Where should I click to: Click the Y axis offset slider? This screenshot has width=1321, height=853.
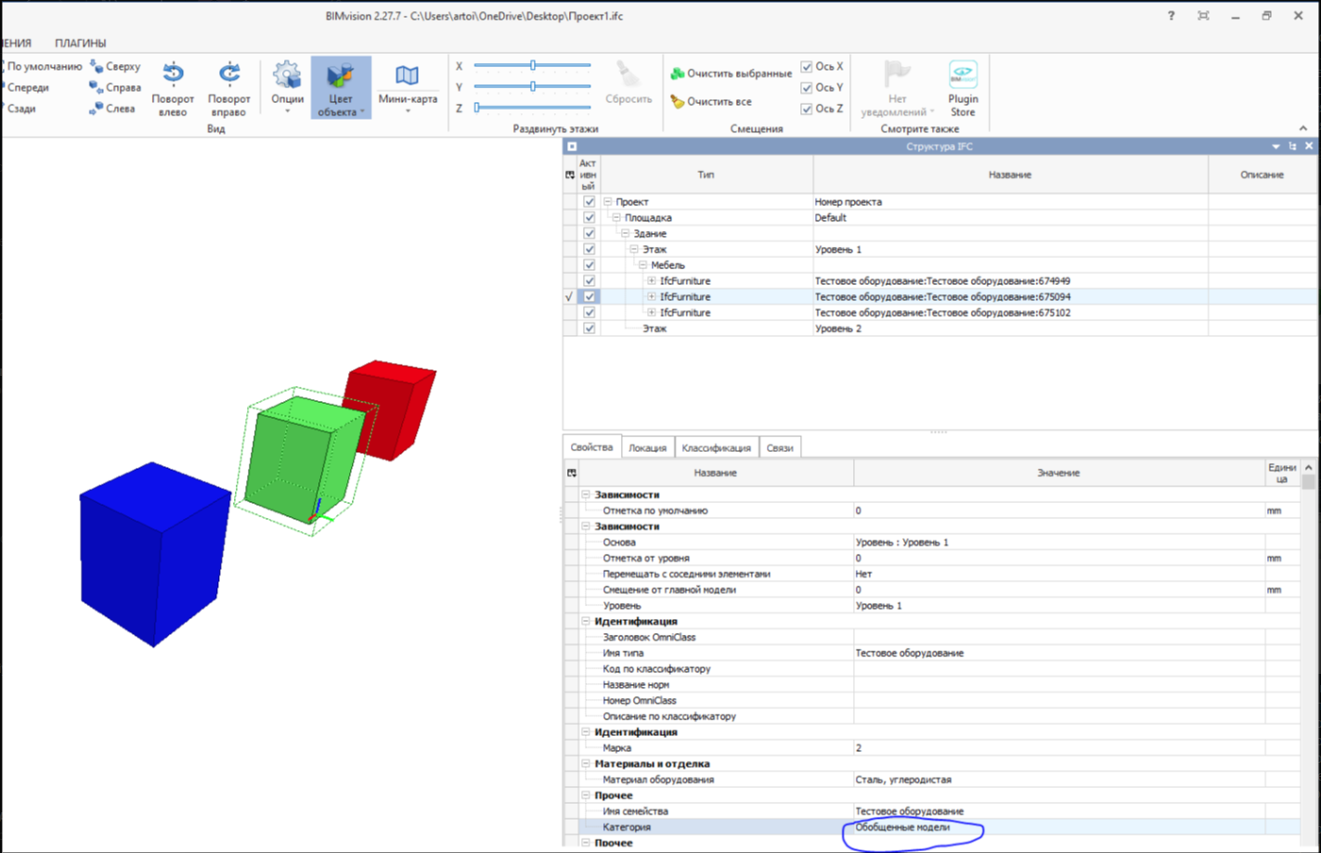click(x=532, y=87)
